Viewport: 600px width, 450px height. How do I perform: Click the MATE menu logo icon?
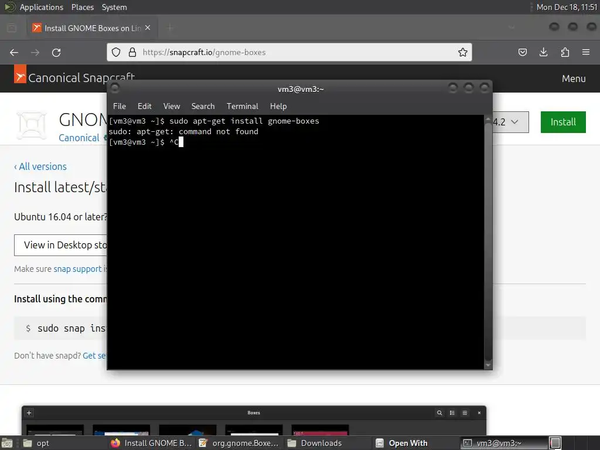tap(9, 7)
